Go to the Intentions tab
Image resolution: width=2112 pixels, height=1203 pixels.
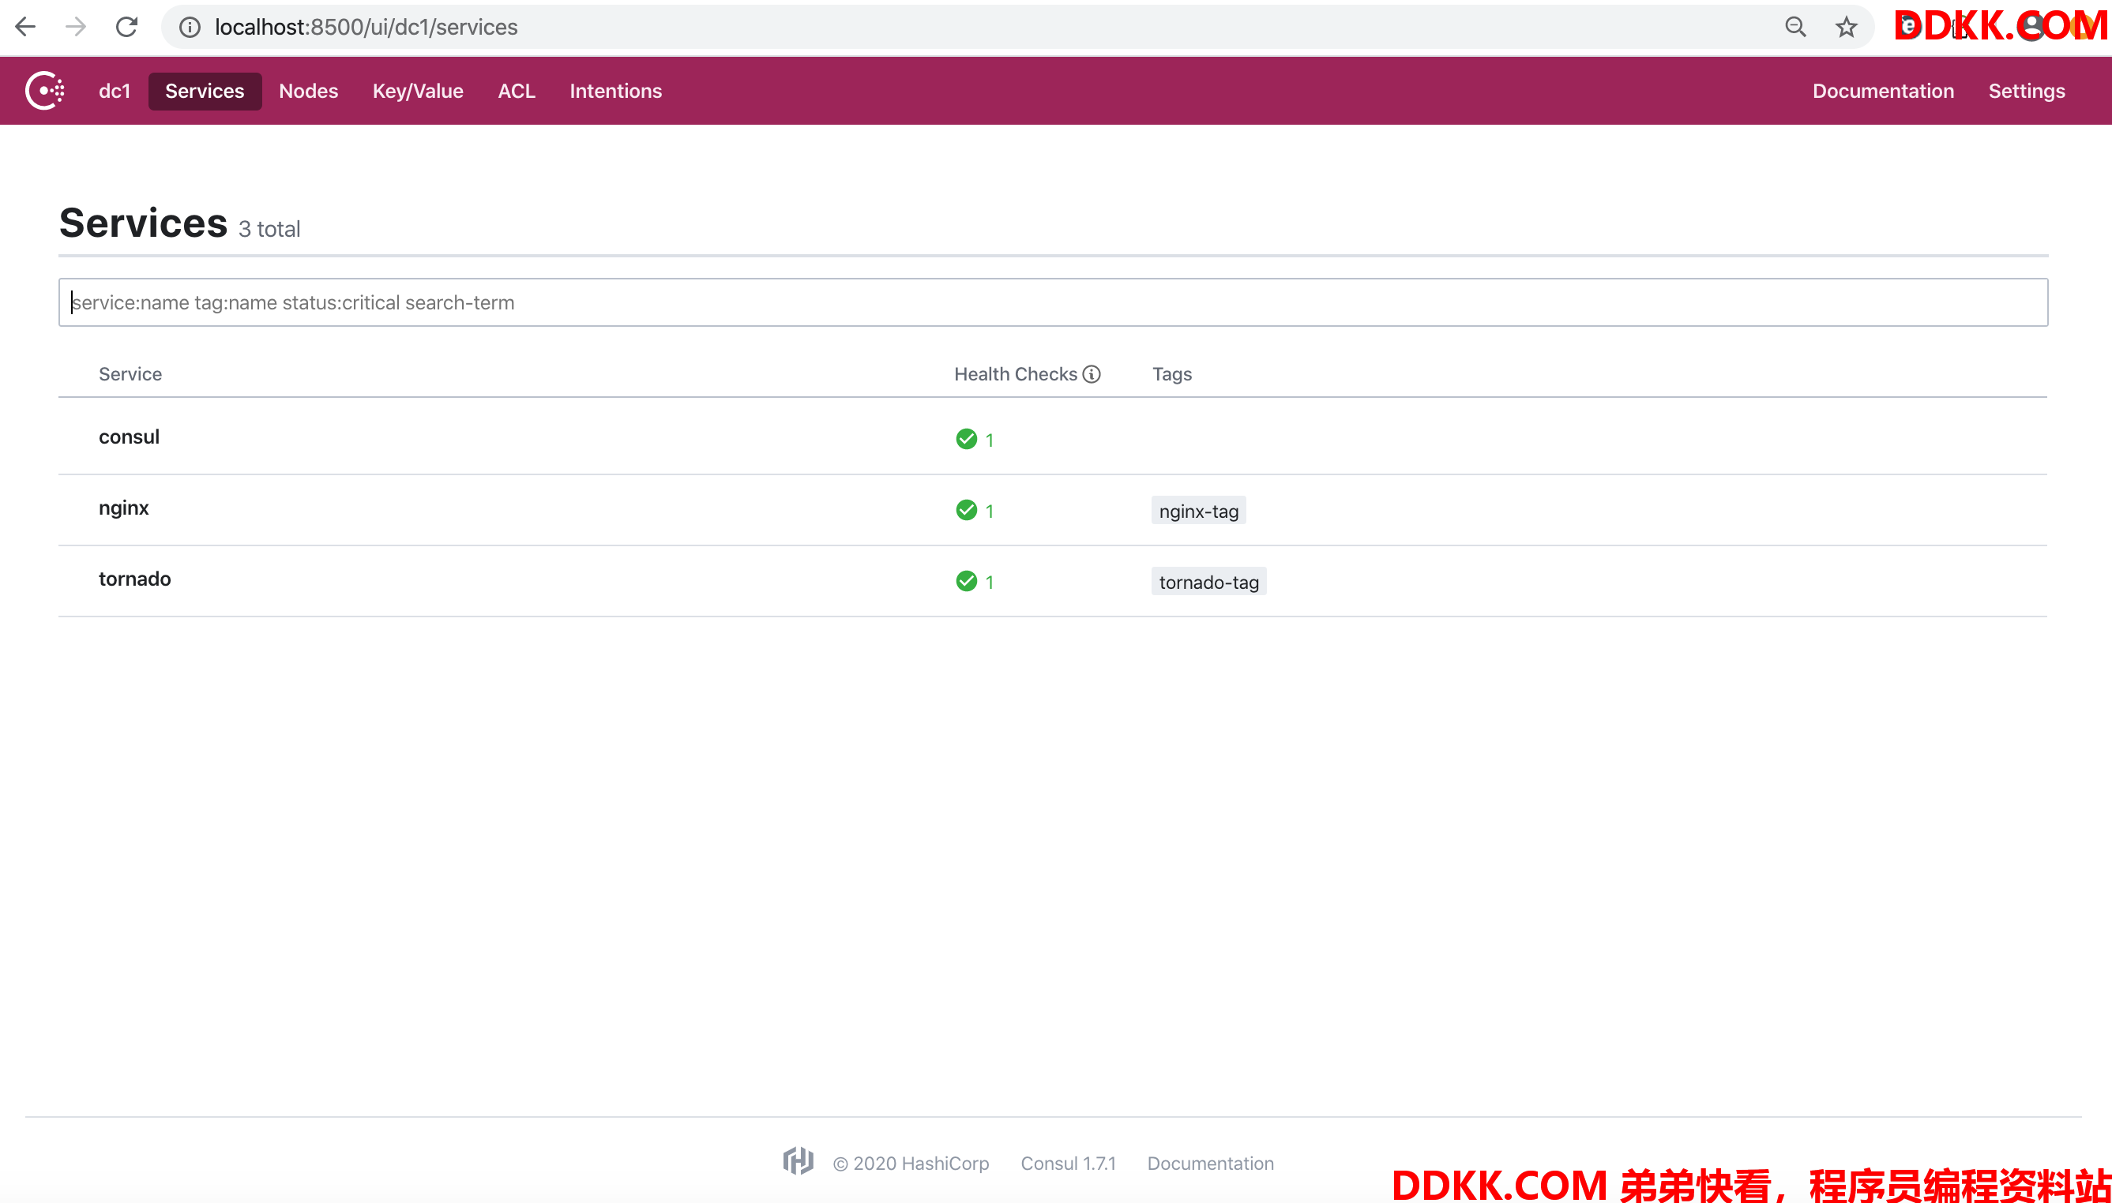click(x=615, y=91)
